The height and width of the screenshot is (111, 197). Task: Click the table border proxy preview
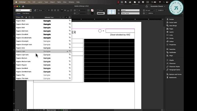[111, 12]
